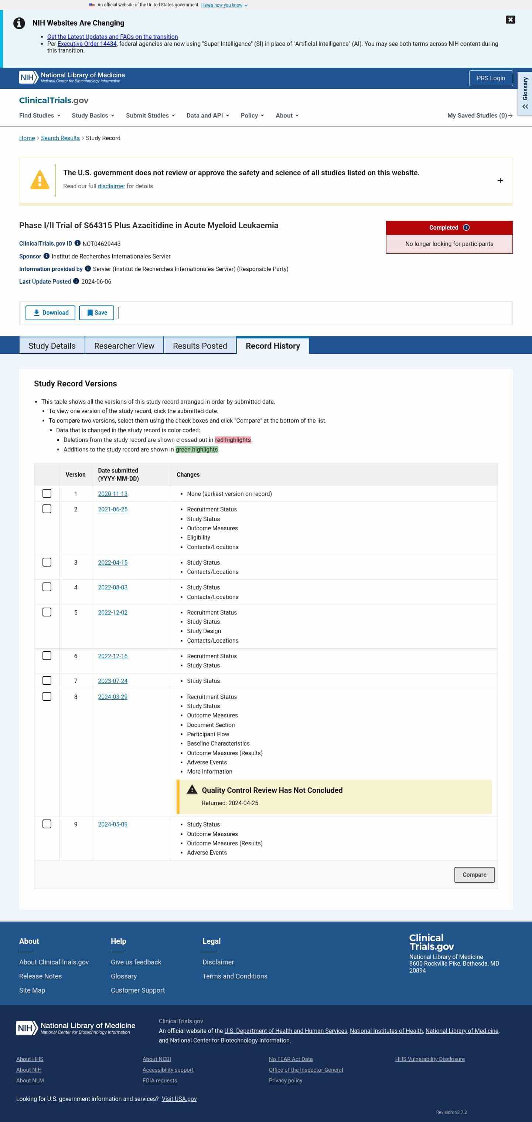Image resolution: width=532 pixels, height=1122 pixels.
Task: Visit USA.gov link in footer
Action: coord(179,1098)
